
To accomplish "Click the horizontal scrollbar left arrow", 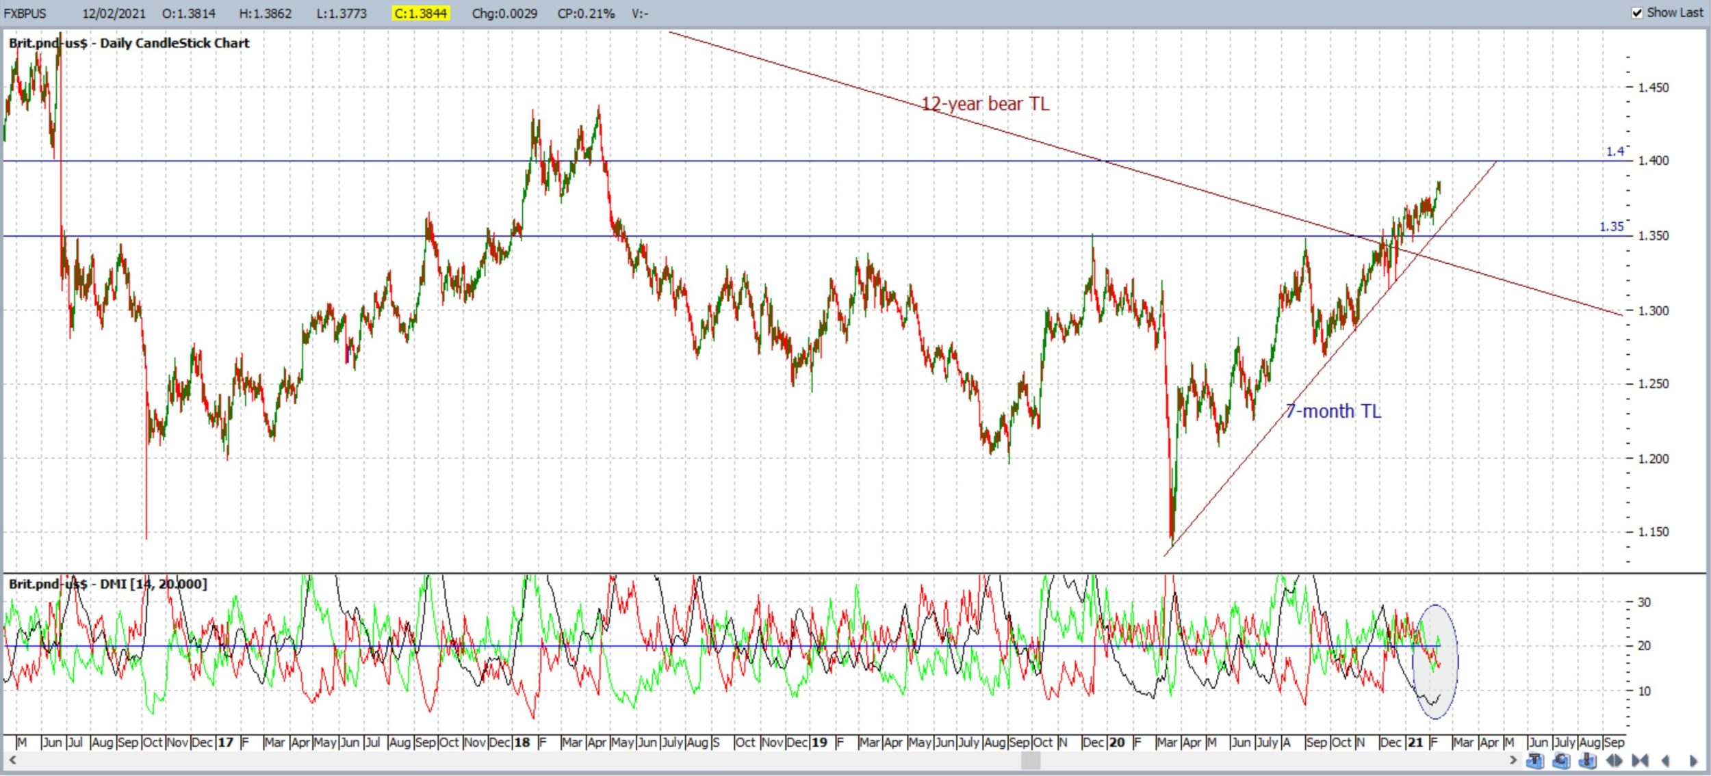I will point(12,760).
